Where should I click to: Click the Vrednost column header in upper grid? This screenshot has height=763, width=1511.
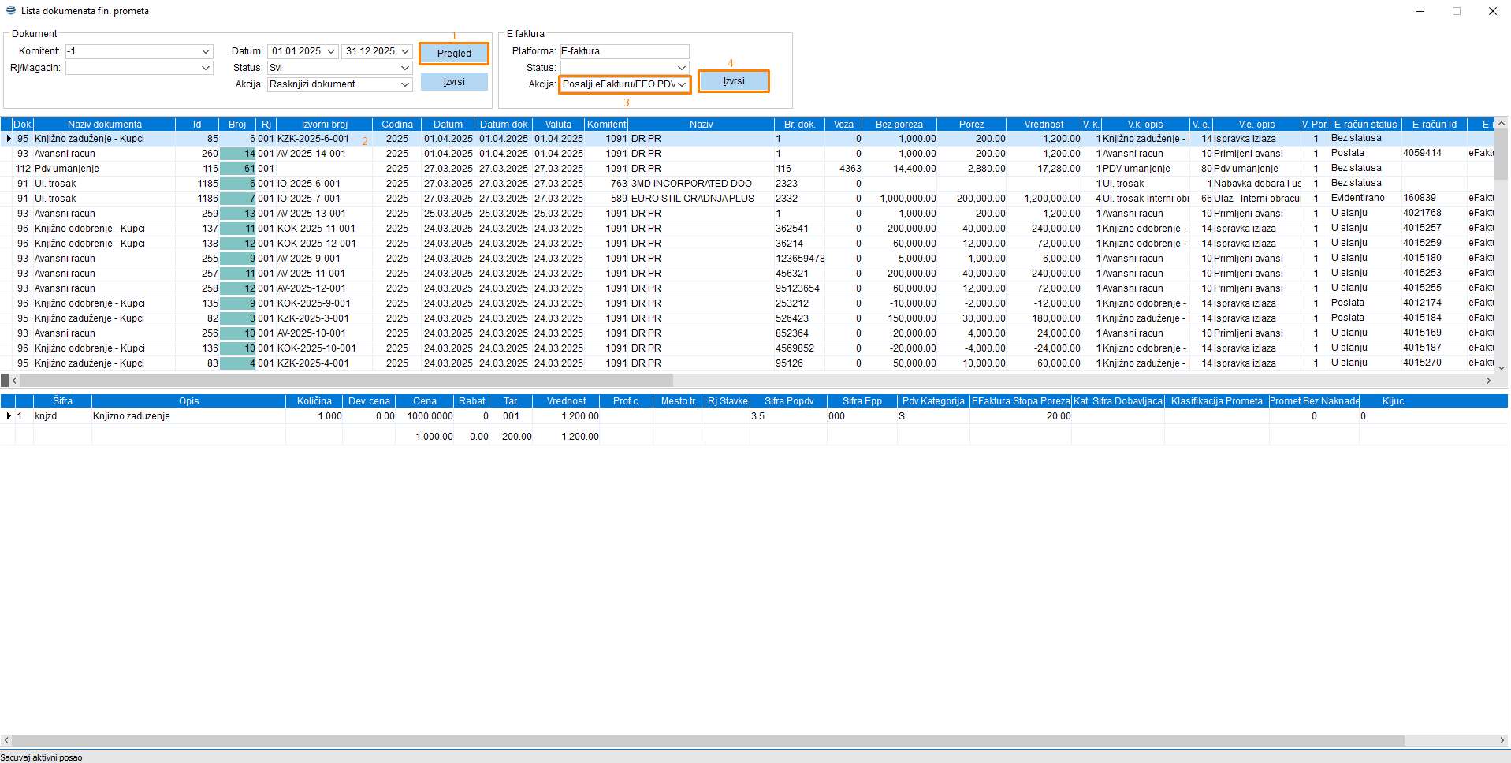[x=1043, y=125]
